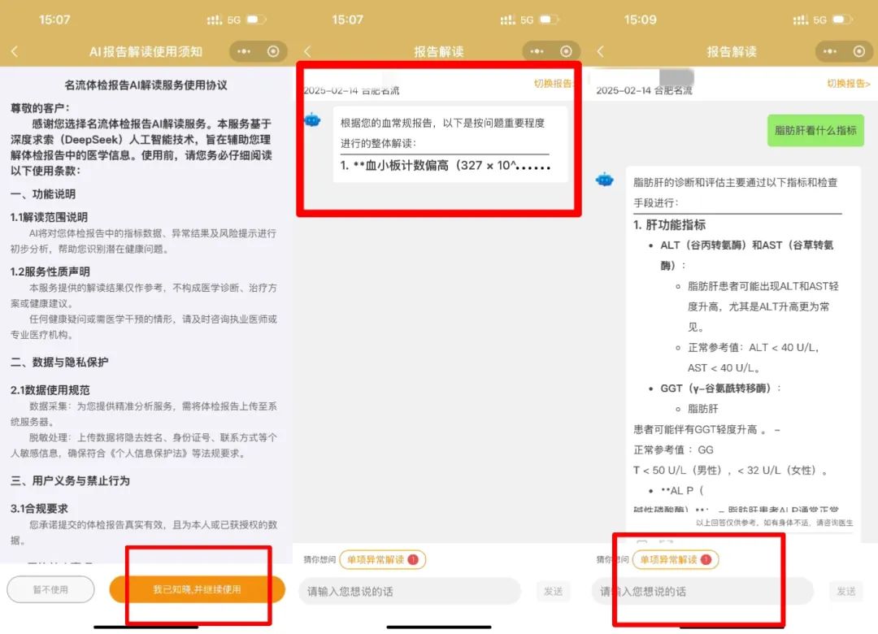Tap circle close icon on middle 报告解读 screen
The width and height of the screenshot is (878, 634).
coord(566,51)
